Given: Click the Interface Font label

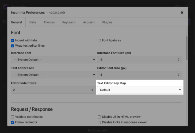Looking at the screenshot, I should tap(21, 53).
